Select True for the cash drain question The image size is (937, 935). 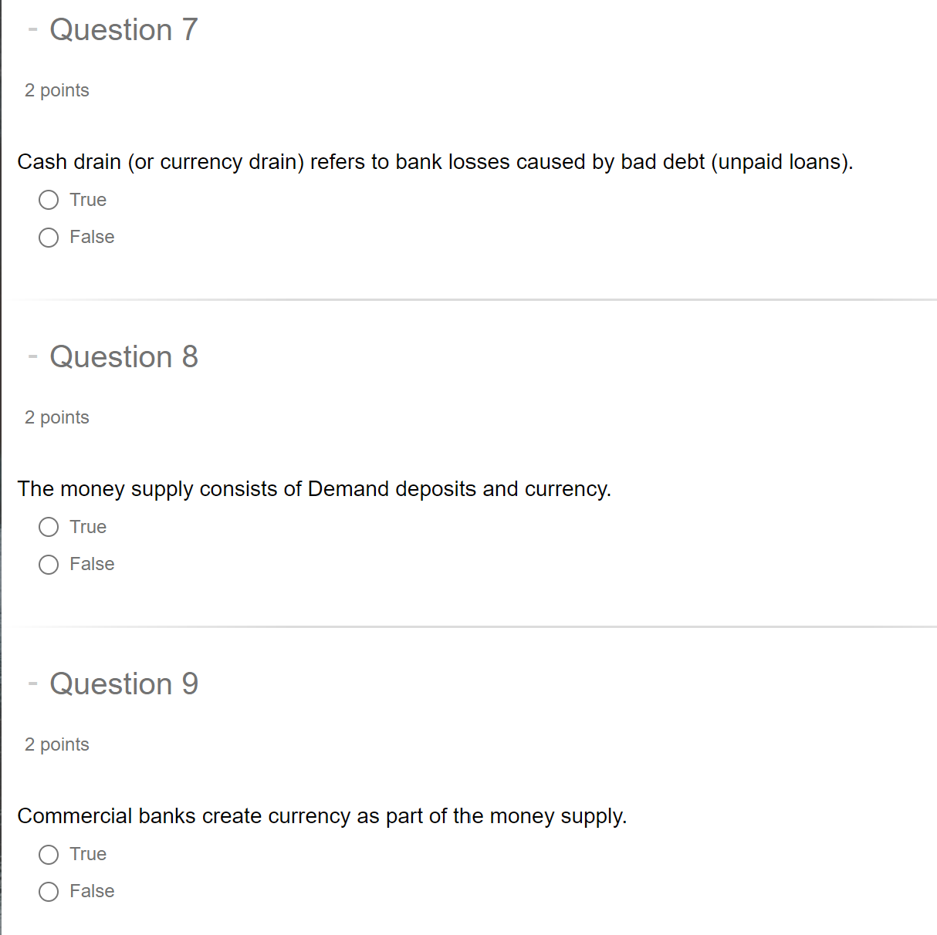point(48,200)
